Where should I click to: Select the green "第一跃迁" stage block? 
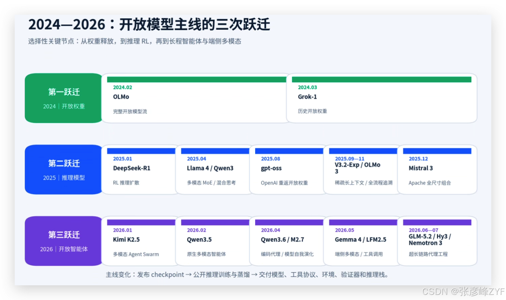coord(64,98)
